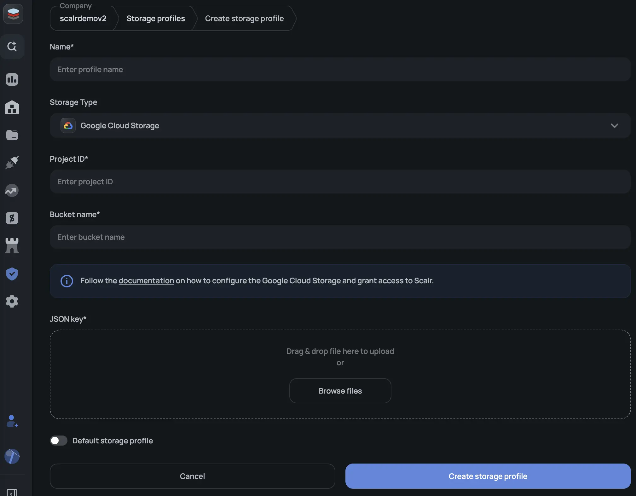
Task: Open the gear settings icon
Action: (12, 301)
